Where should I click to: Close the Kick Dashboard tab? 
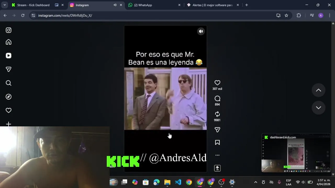coord(63,5)
